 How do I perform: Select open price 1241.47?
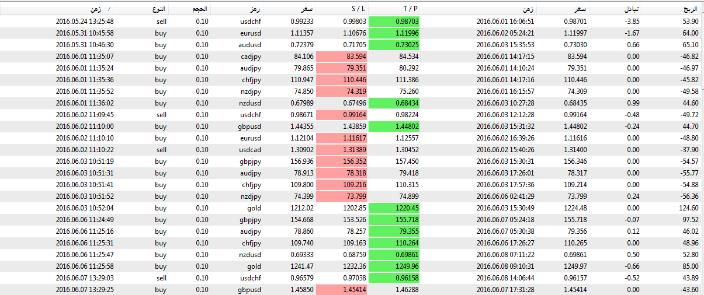tap(302, 266)
